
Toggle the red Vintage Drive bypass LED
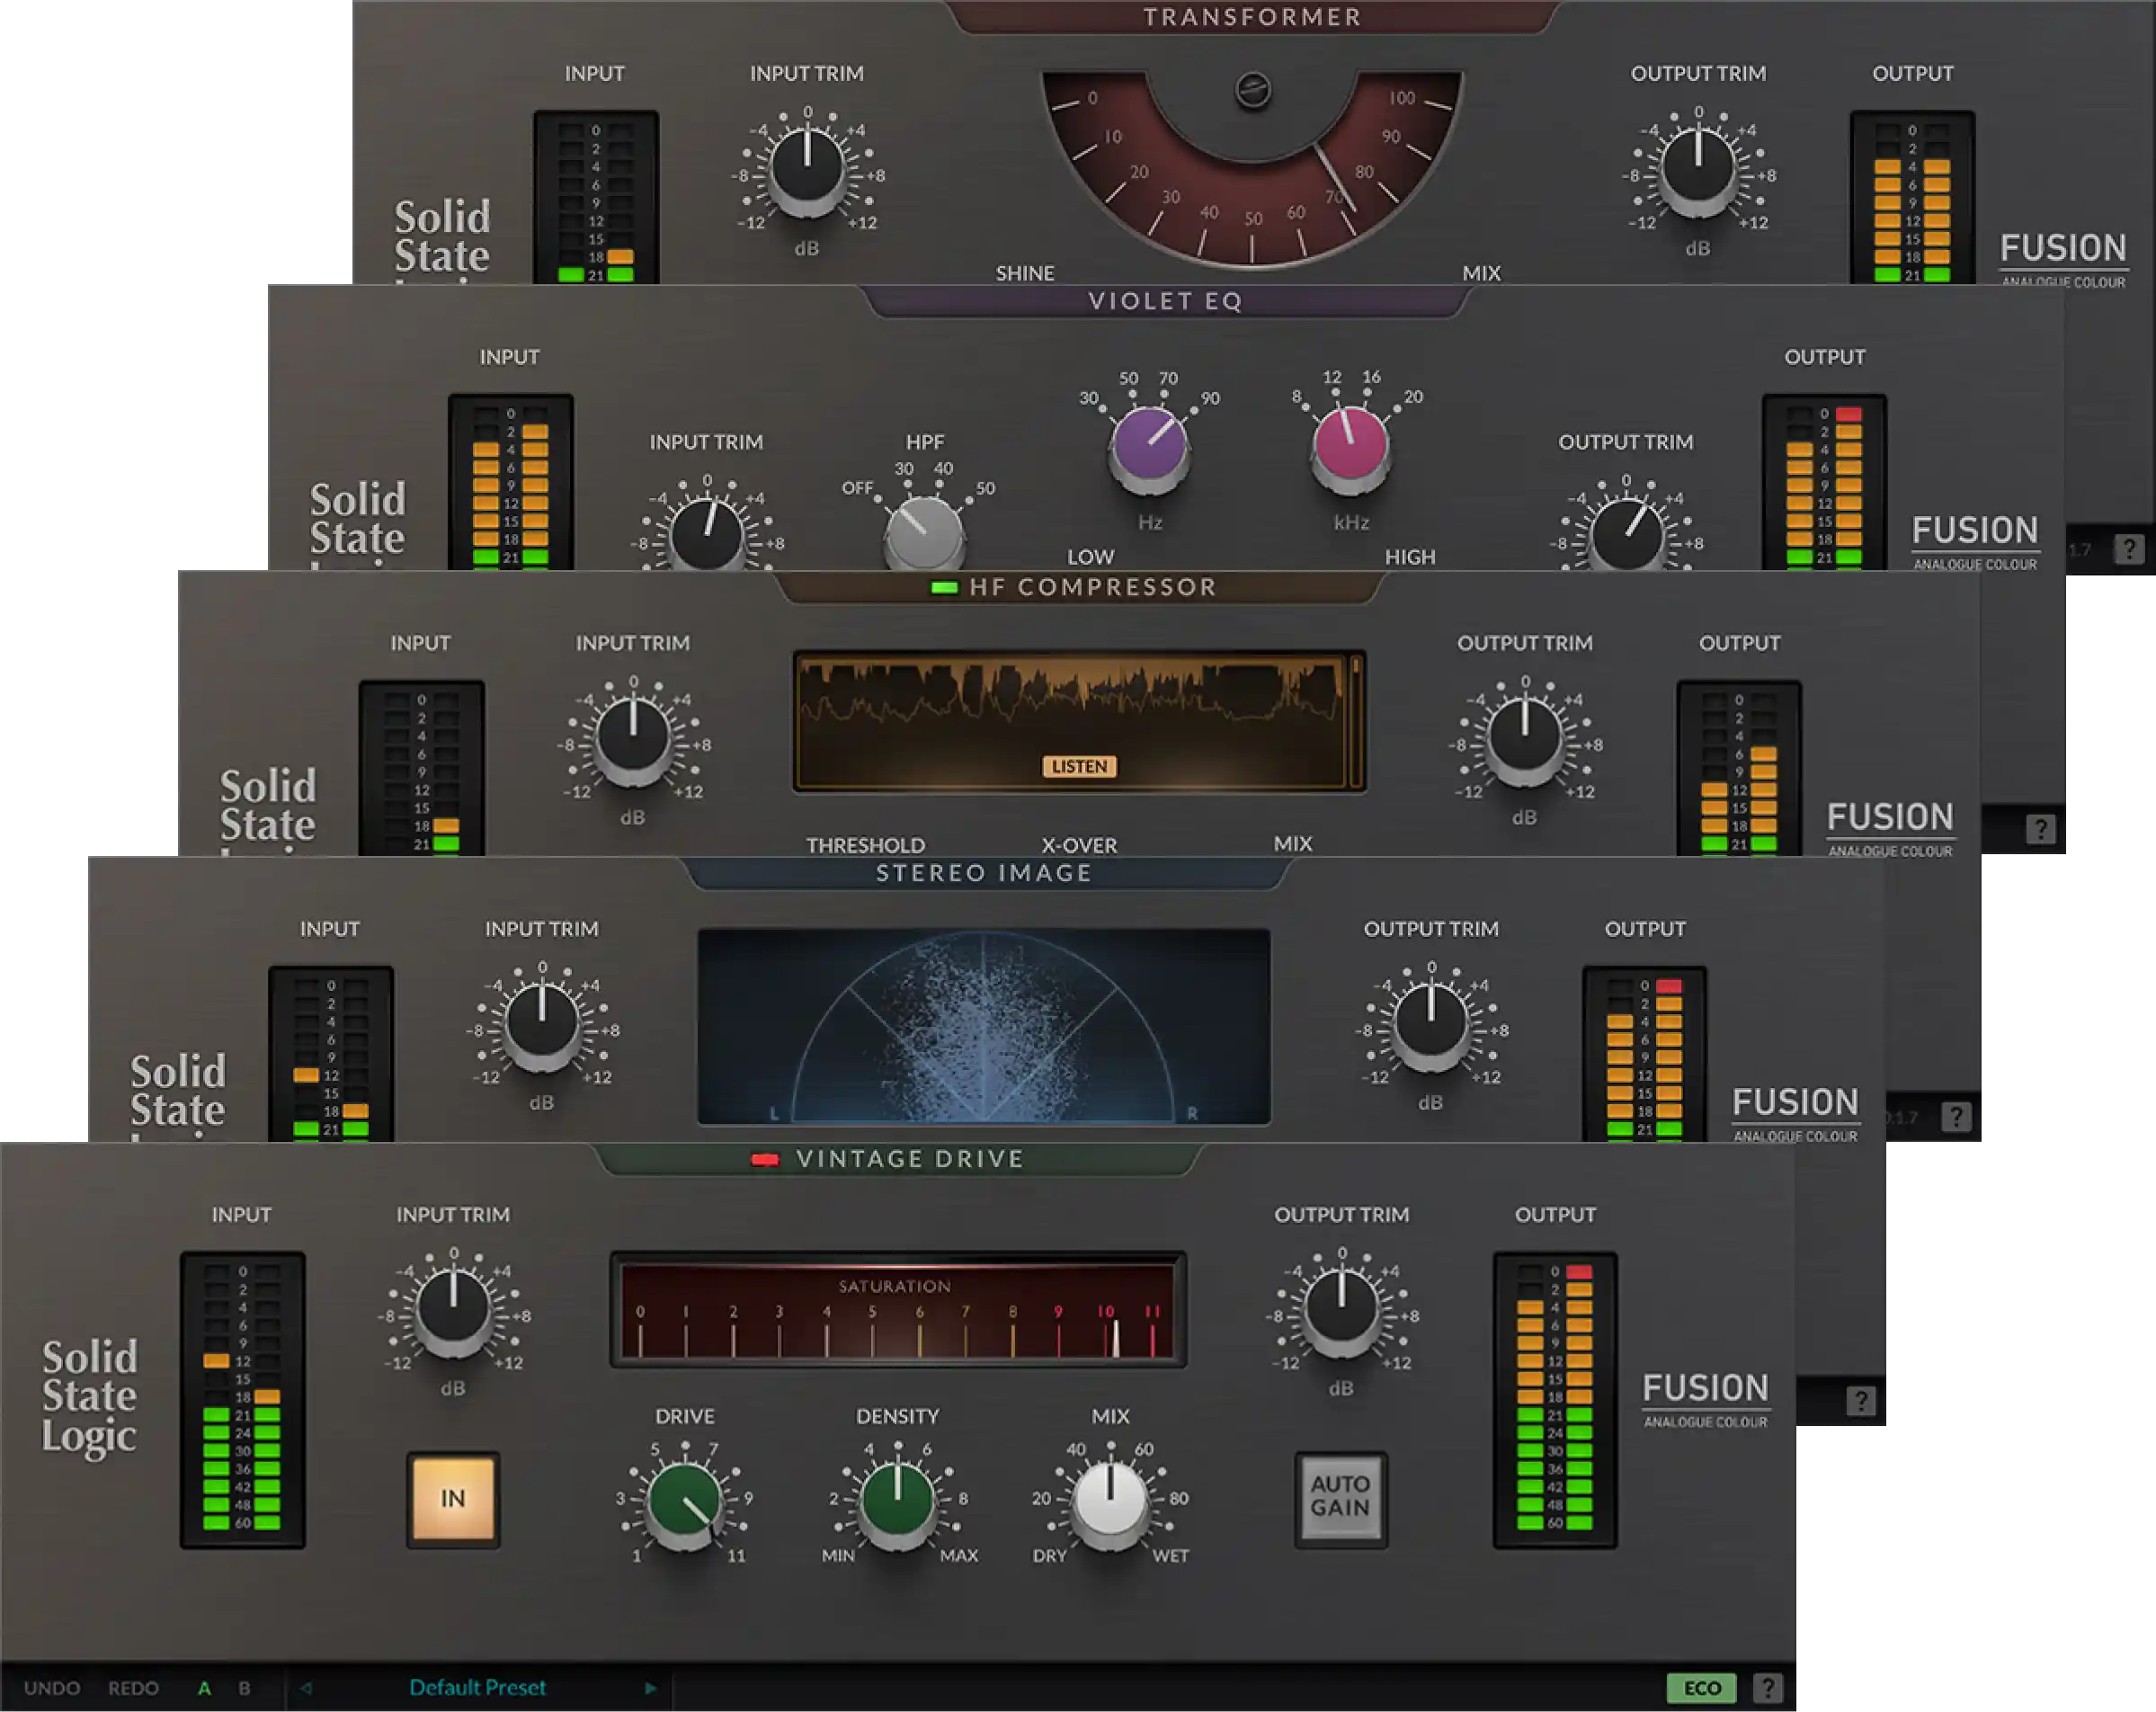pyautogui.click(x=765, y=1159)
